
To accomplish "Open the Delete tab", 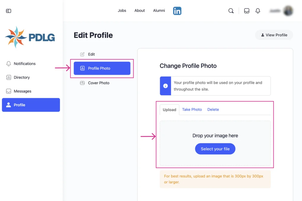I will (x=213, y=109).
